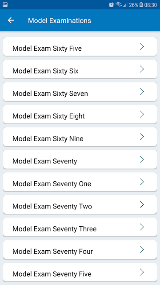The image size is (160, 285).
Task: Select Model Exam Sixty Nine
Action: click(80, 137)
